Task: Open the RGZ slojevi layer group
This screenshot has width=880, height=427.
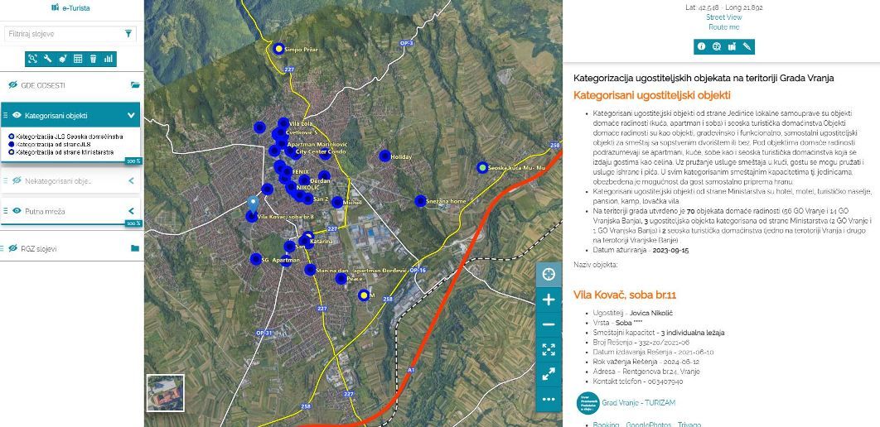Action: [x=135, y=248]
